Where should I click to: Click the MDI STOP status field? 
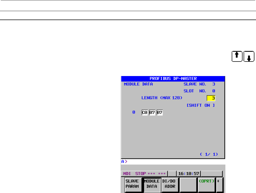pos(144,174)
